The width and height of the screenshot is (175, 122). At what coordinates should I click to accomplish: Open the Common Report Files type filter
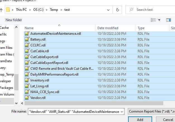tap(152, 111)
